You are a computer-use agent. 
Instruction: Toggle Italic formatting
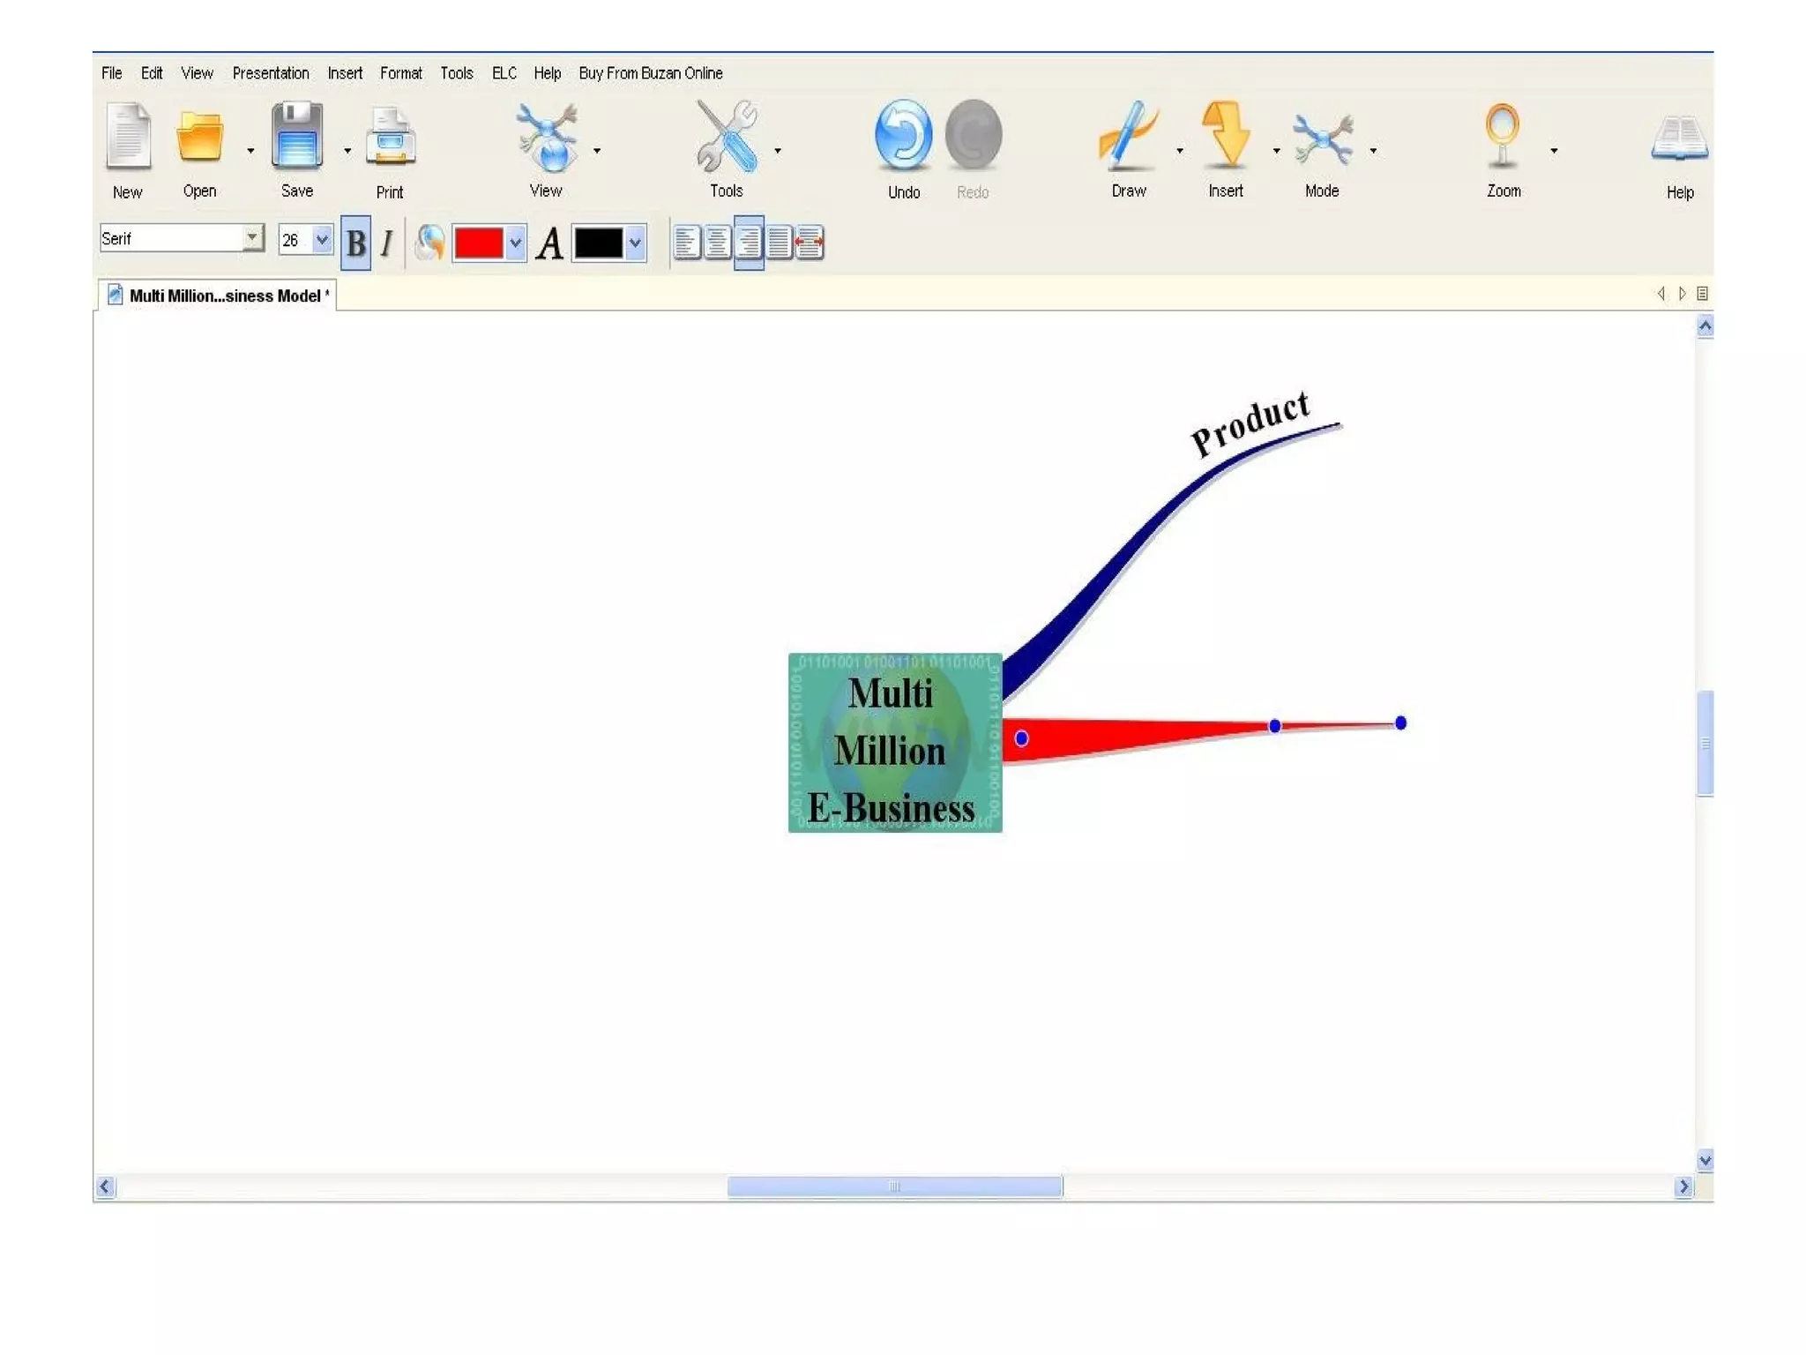pyautogui.click(x=386, y=243)
